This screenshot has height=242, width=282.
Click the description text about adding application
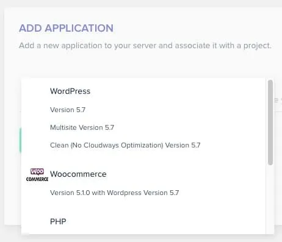click(145, 46)
